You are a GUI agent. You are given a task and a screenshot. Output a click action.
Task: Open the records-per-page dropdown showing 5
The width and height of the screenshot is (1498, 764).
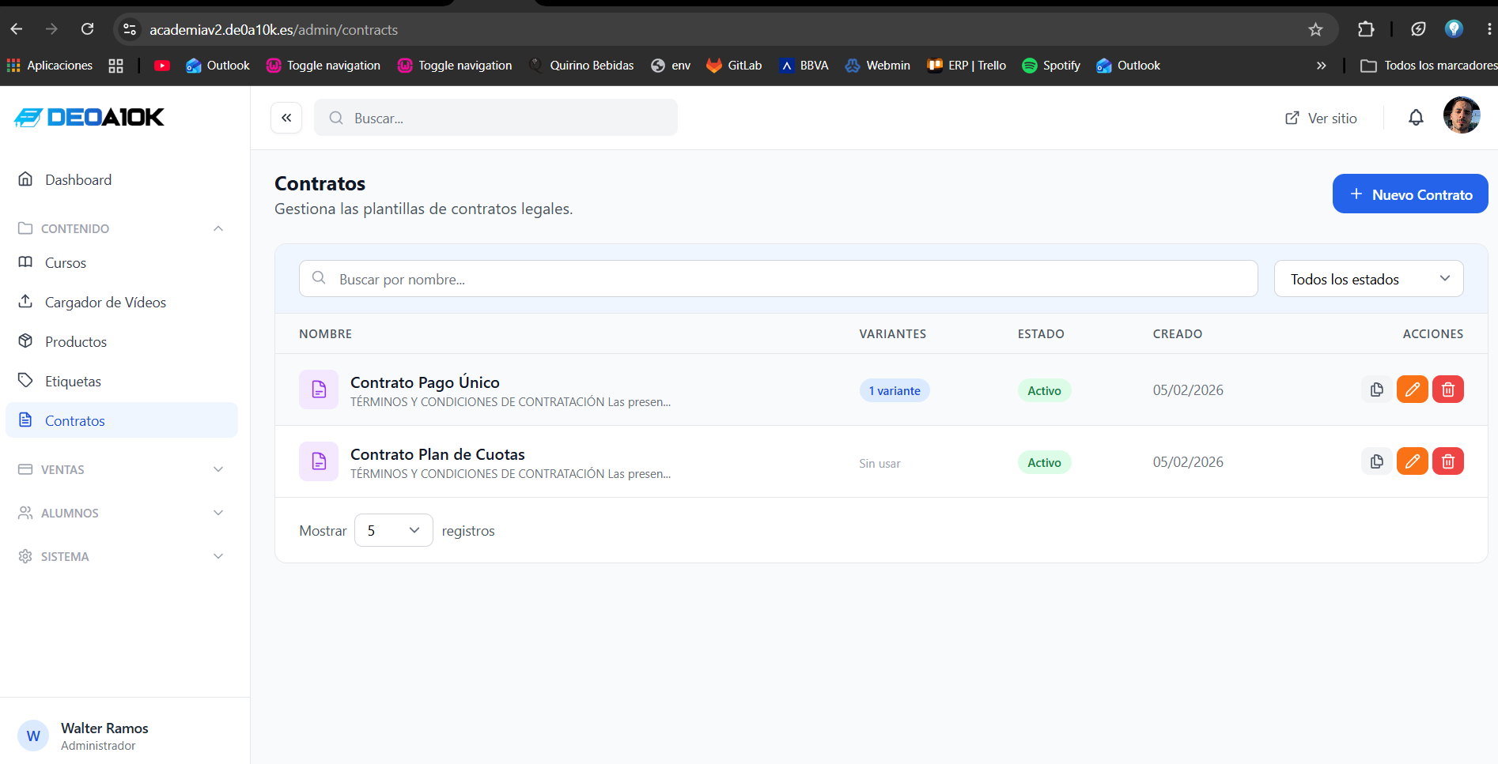[x=393, y=530]
